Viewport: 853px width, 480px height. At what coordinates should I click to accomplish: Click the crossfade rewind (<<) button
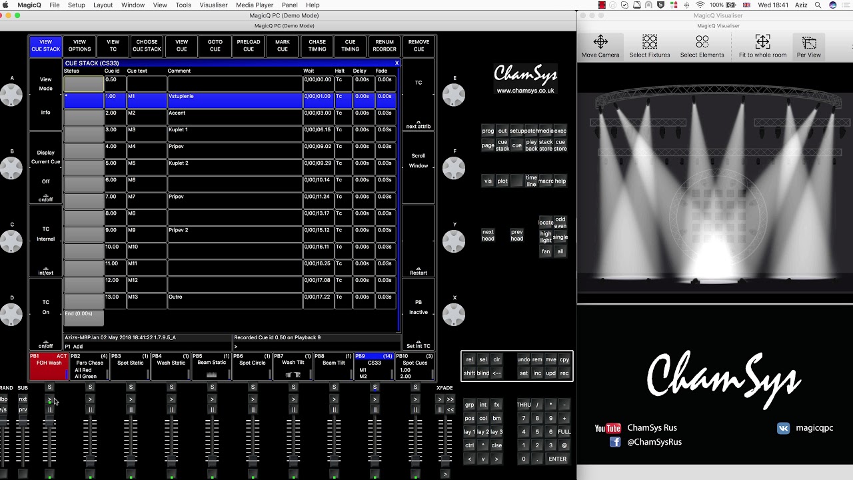point(450,410)
